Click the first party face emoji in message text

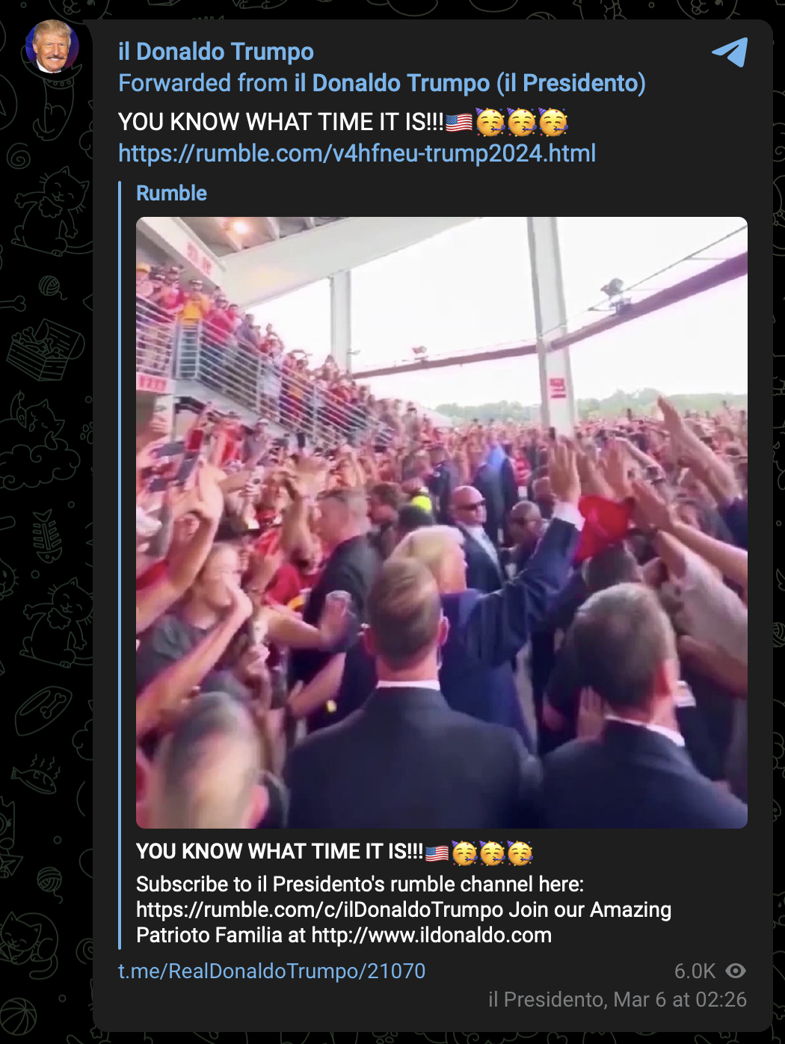490,122
